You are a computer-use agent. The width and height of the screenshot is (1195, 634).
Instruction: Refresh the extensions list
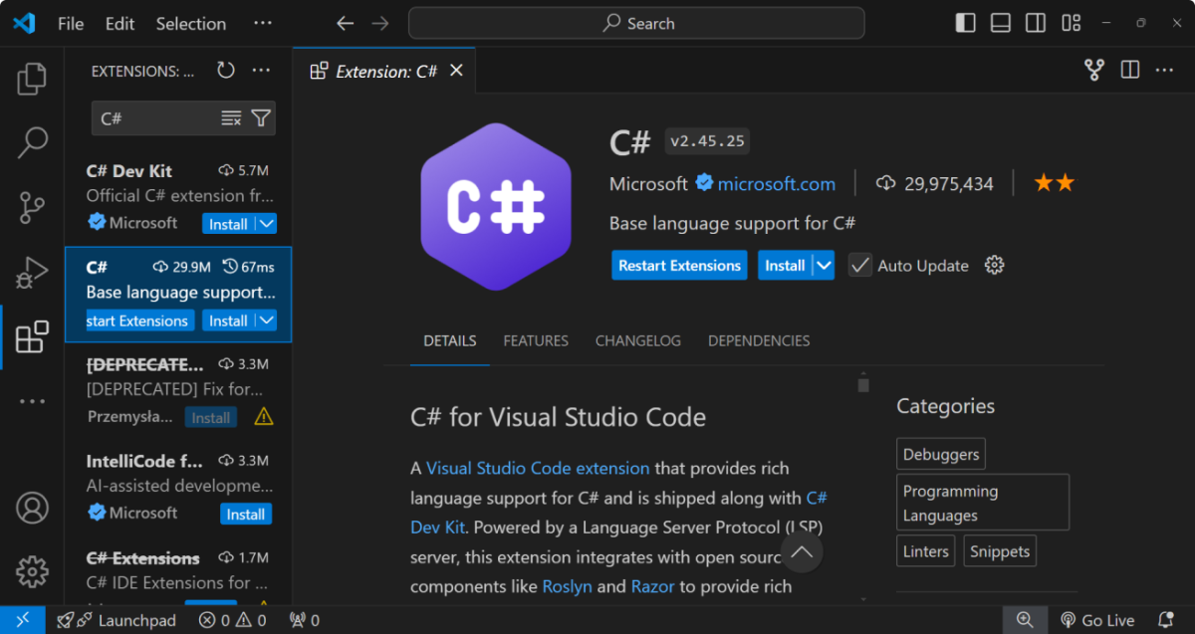[225, 70]
